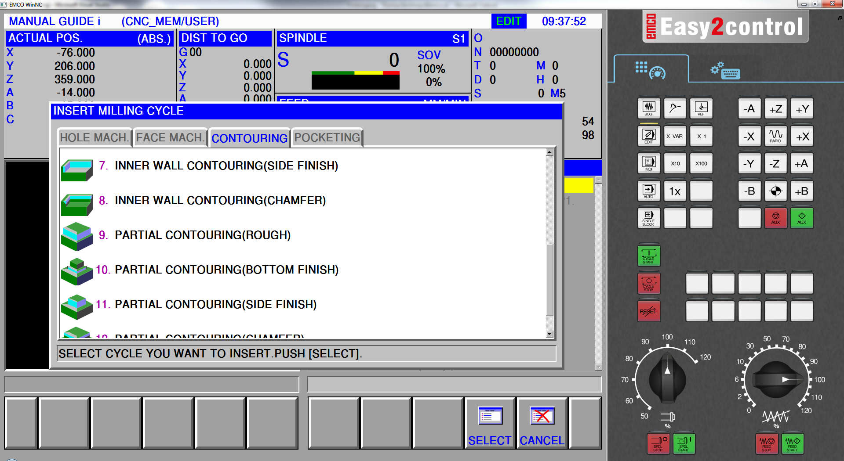
Task: Jog the +Y axis
Action: point(802,108)
